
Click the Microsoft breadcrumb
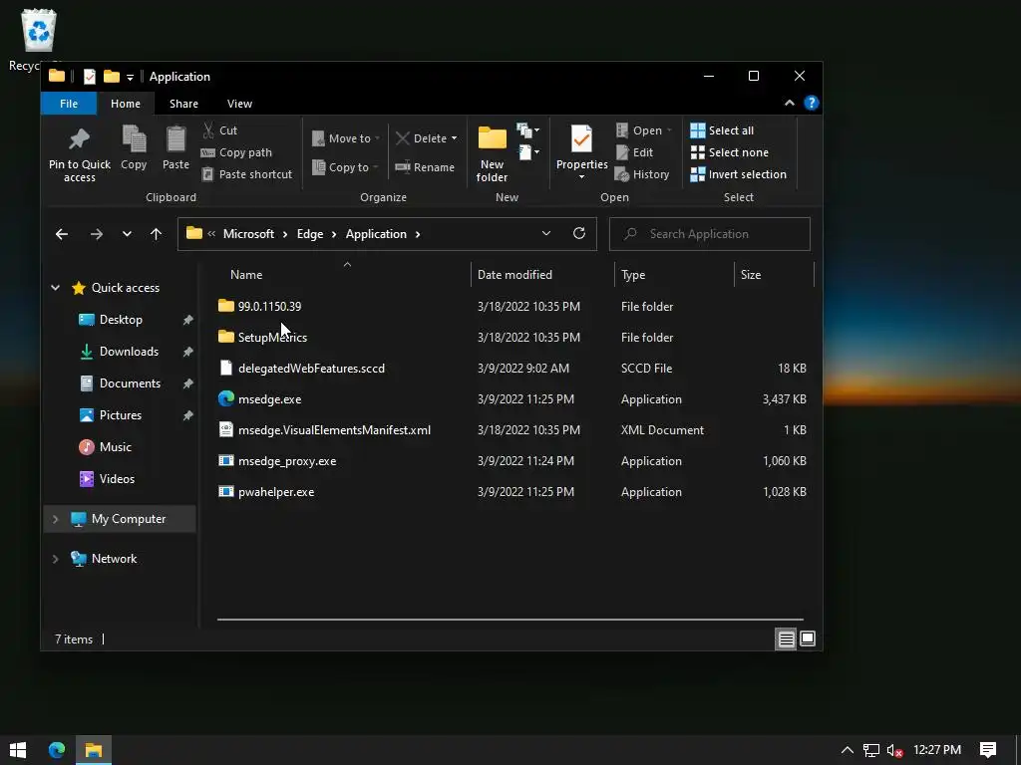point(248,234)
